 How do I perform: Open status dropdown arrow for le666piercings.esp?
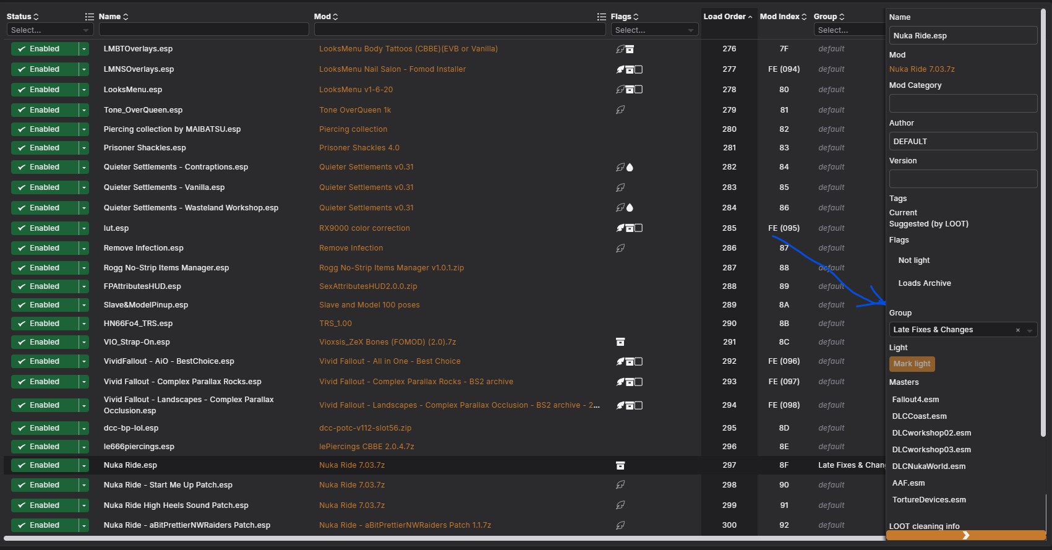pos(84,447)
